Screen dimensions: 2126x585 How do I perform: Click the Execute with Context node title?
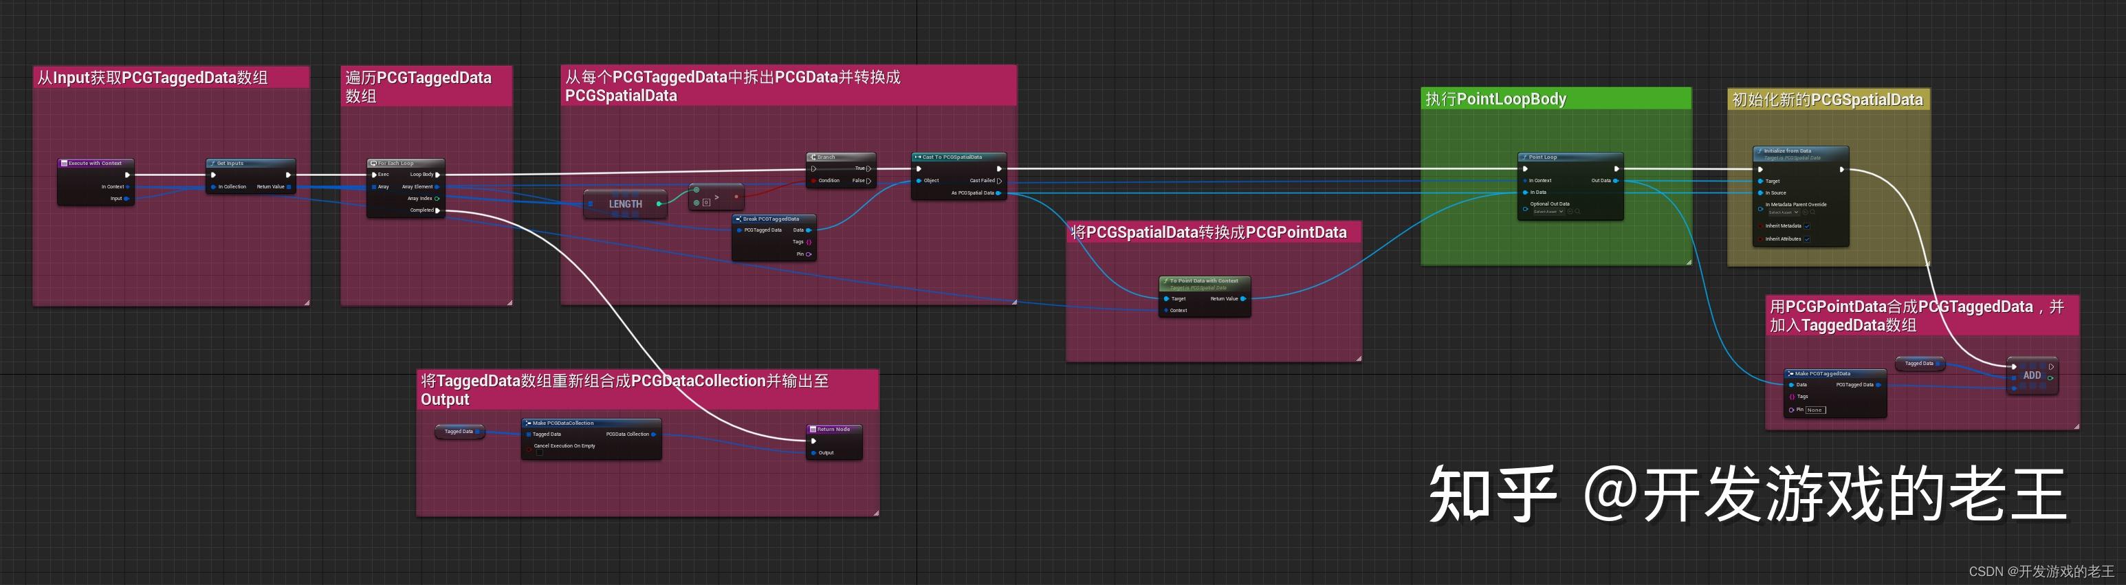95,164
